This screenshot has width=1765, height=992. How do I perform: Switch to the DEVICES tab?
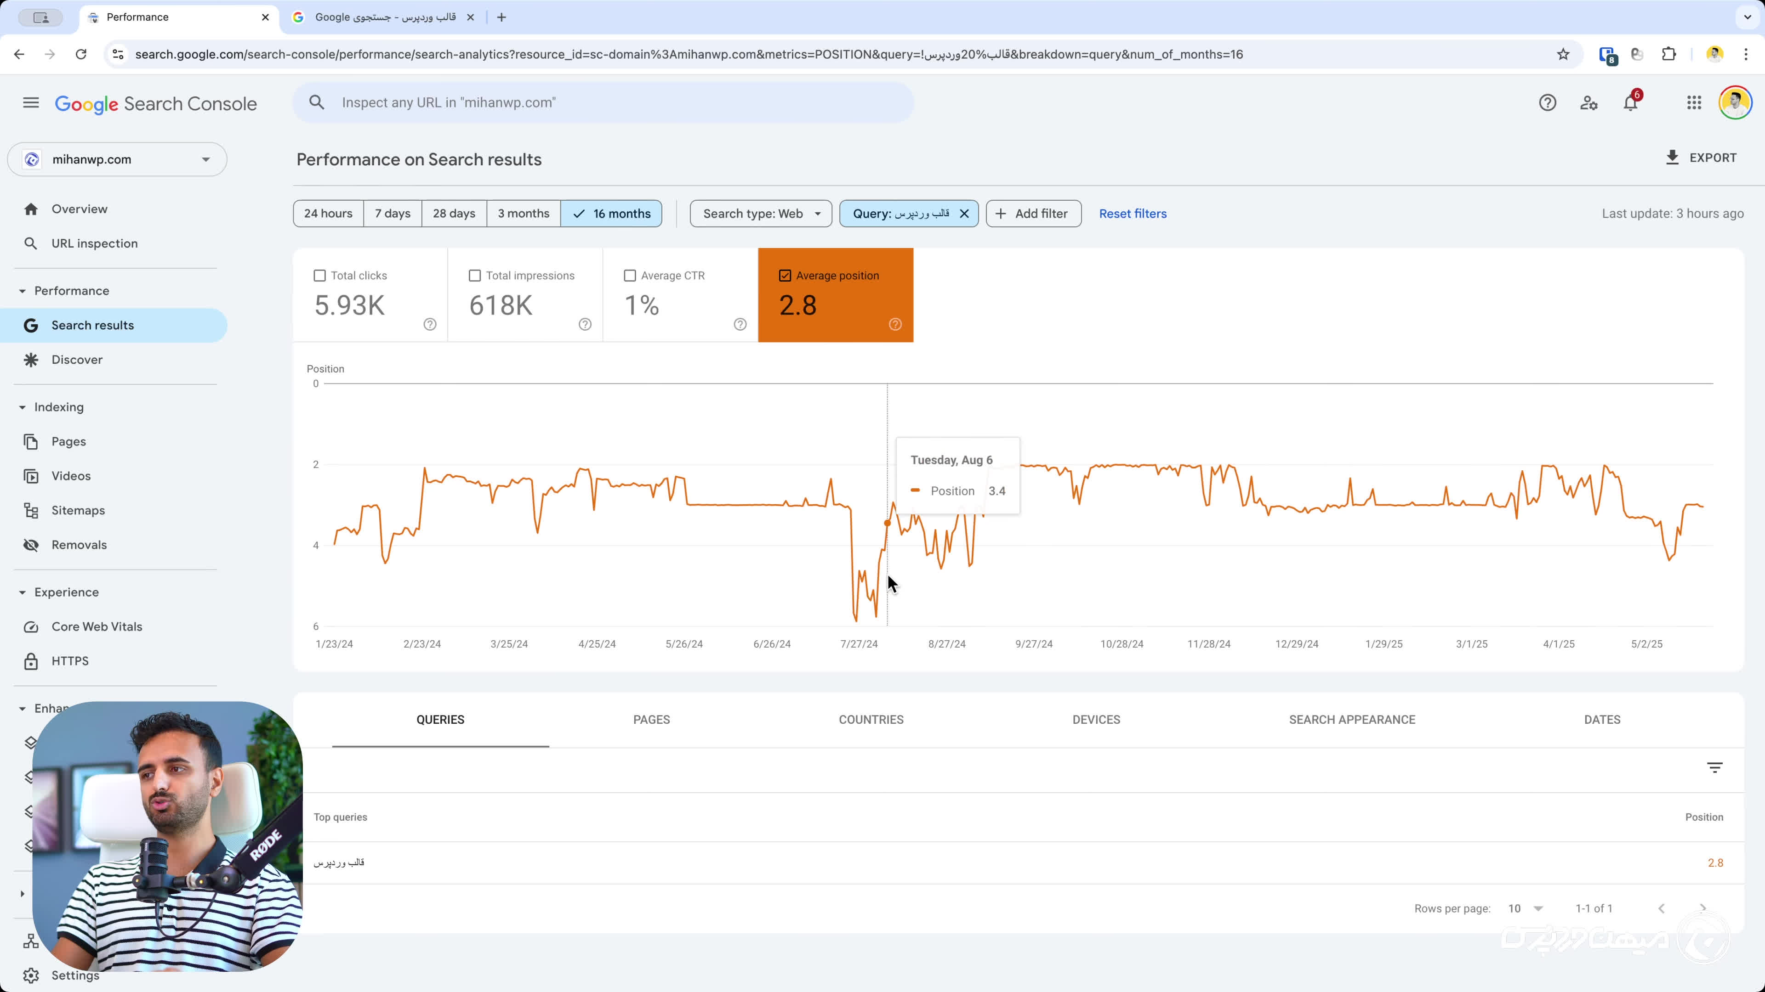(x=1096, y=720)
